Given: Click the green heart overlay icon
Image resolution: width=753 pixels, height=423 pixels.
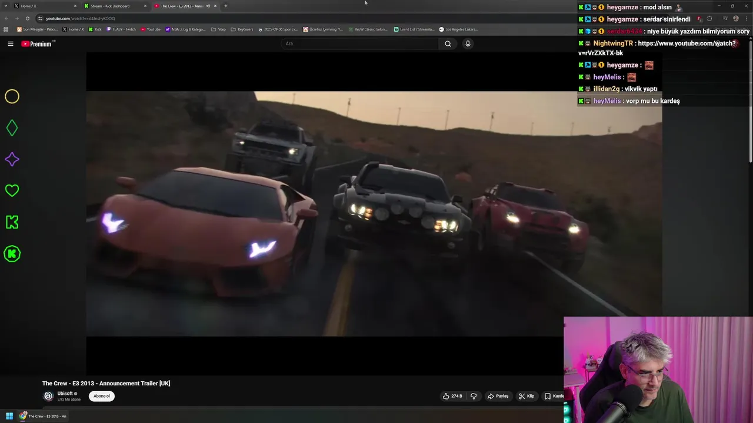Looking at the screenshot, I should pos(12,190).
